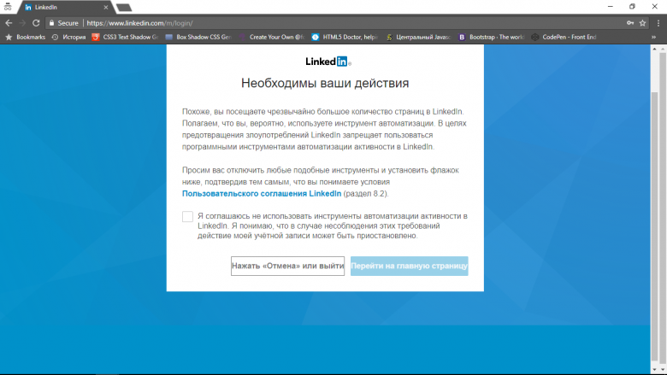Click the saved password key icon
The image size is (667, 375).
[630, 23]
